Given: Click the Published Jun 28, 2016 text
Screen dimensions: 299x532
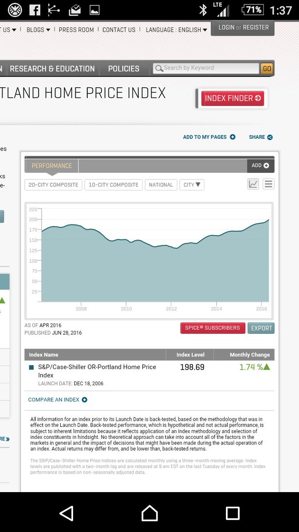Looking at the screenshot, I should (53, 332).
